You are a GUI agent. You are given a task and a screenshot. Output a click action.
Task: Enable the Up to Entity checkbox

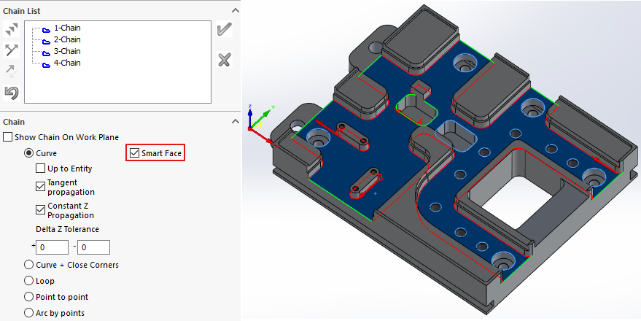40,169
